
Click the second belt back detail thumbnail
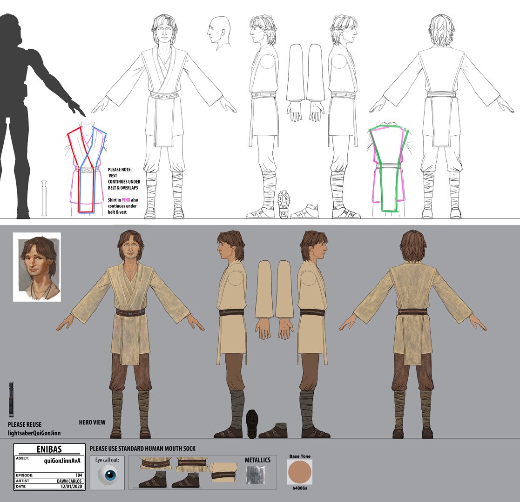[x=193, y=463]
